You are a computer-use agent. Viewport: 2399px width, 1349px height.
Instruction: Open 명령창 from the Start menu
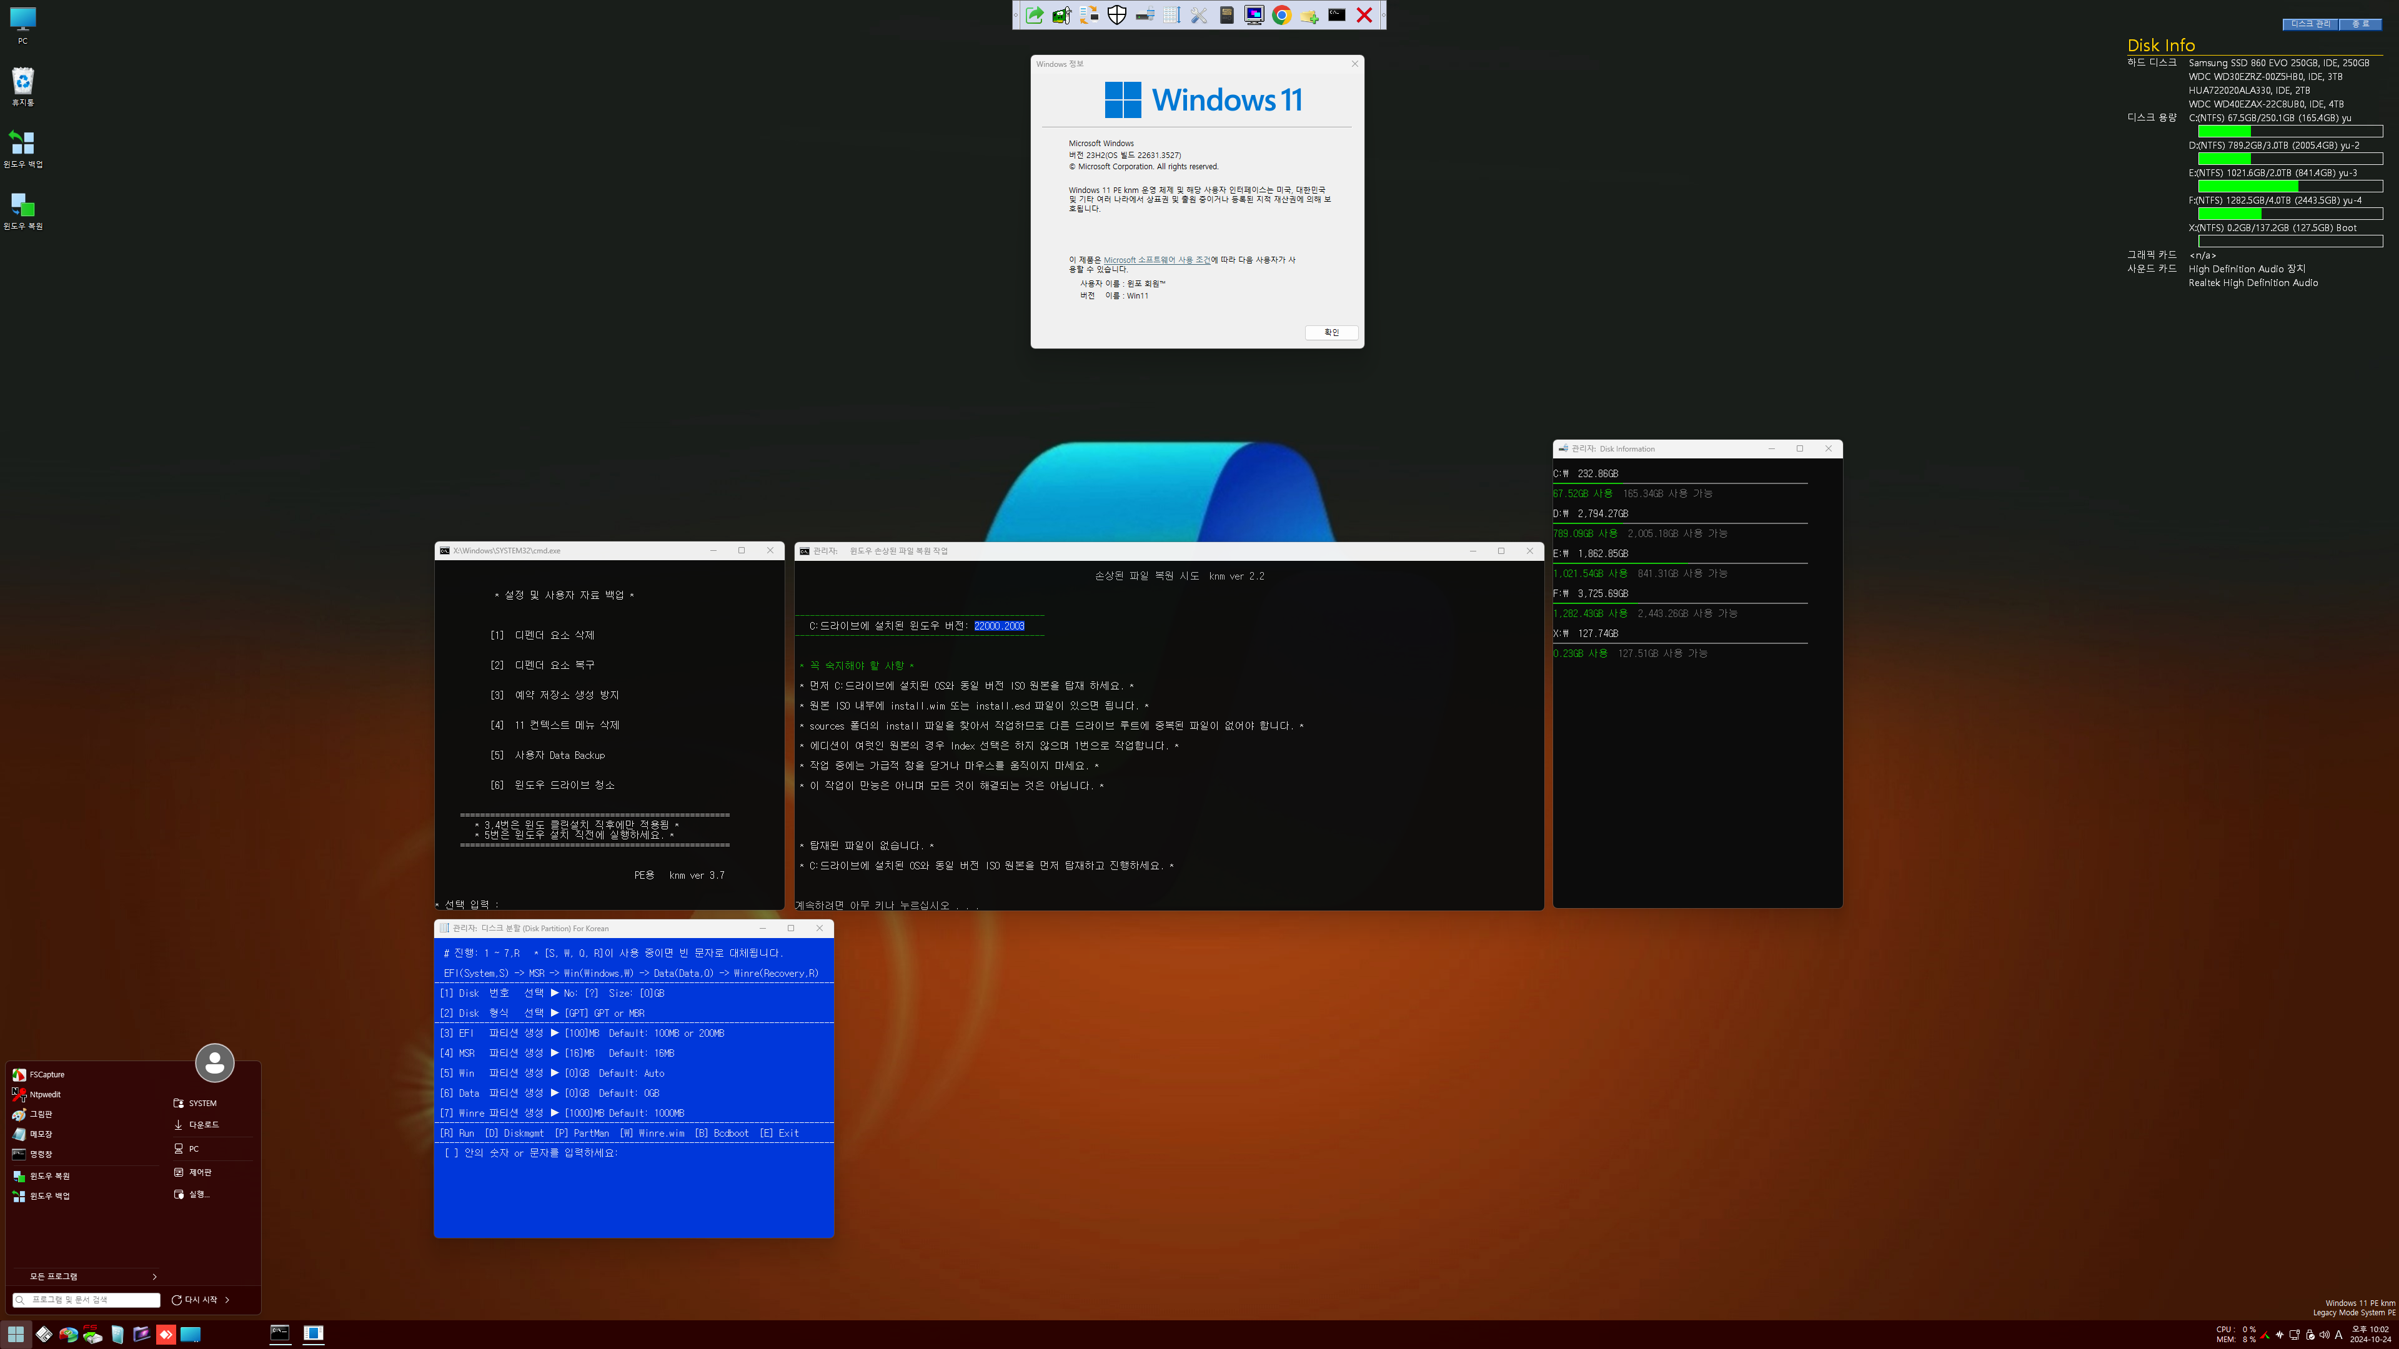(x=32, y=1154)
